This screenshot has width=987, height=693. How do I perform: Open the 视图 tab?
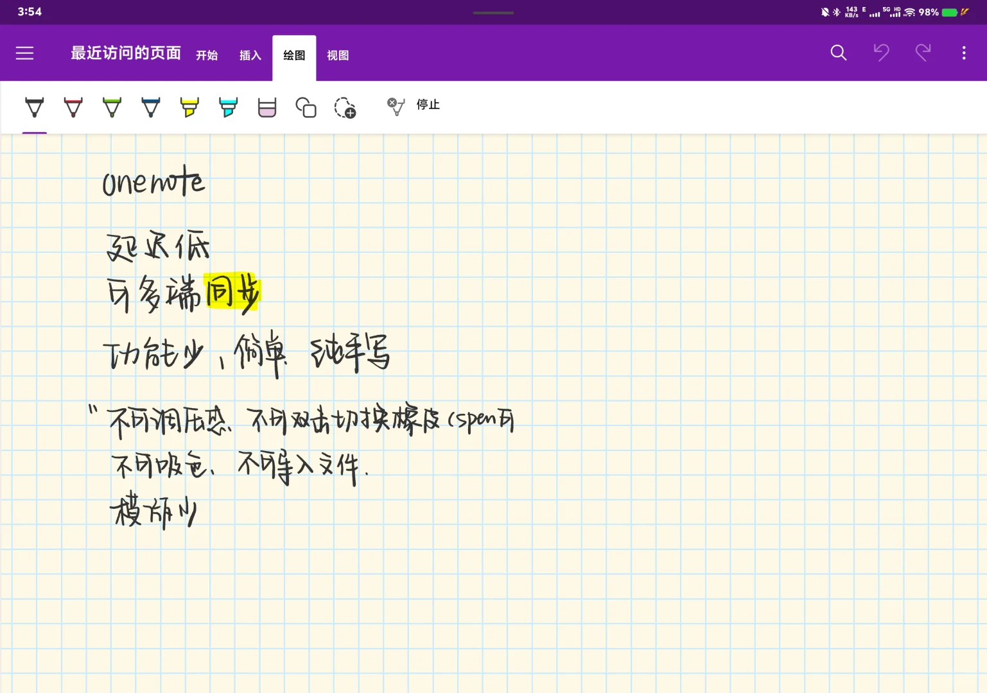pyautogui.click(x=338, y=56)
